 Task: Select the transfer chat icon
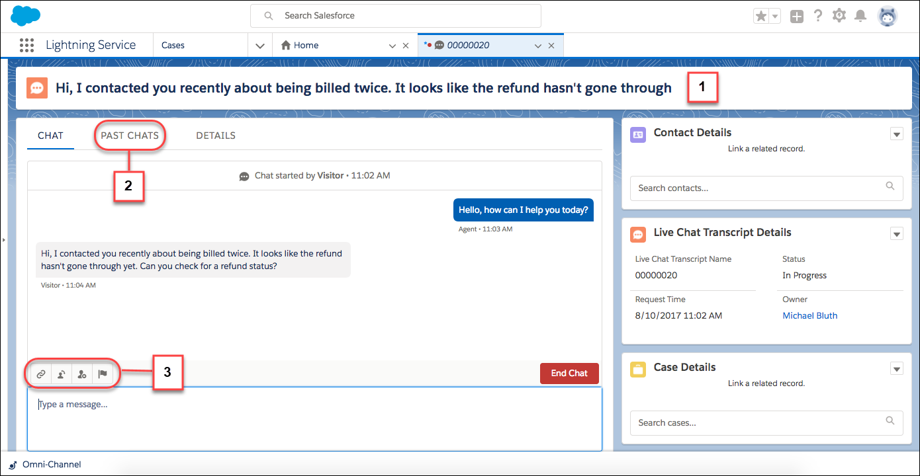tap(61, 374)
